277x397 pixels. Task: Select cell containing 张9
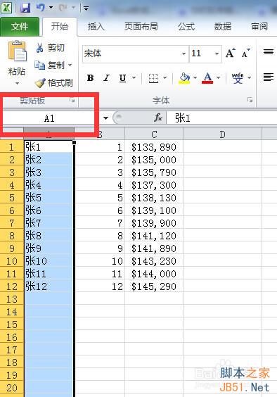pyautogui.click(x=49, y=248)
